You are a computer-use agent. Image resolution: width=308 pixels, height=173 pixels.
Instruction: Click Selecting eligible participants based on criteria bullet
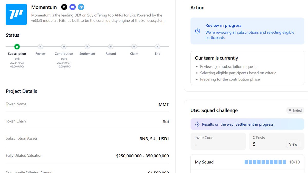(x=238, y=73)
